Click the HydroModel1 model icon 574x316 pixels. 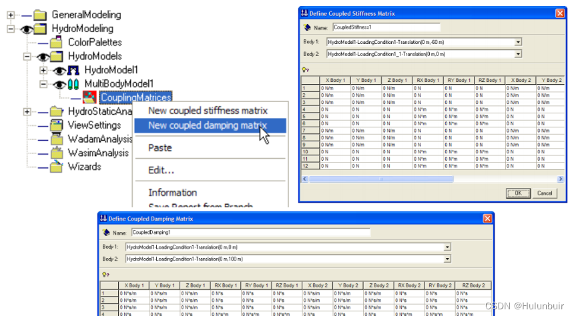point(73,70)
